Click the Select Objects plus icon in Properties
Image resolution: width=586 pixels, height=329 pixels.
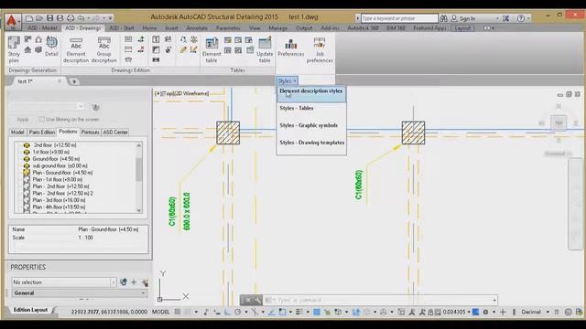tap(134, 282)
